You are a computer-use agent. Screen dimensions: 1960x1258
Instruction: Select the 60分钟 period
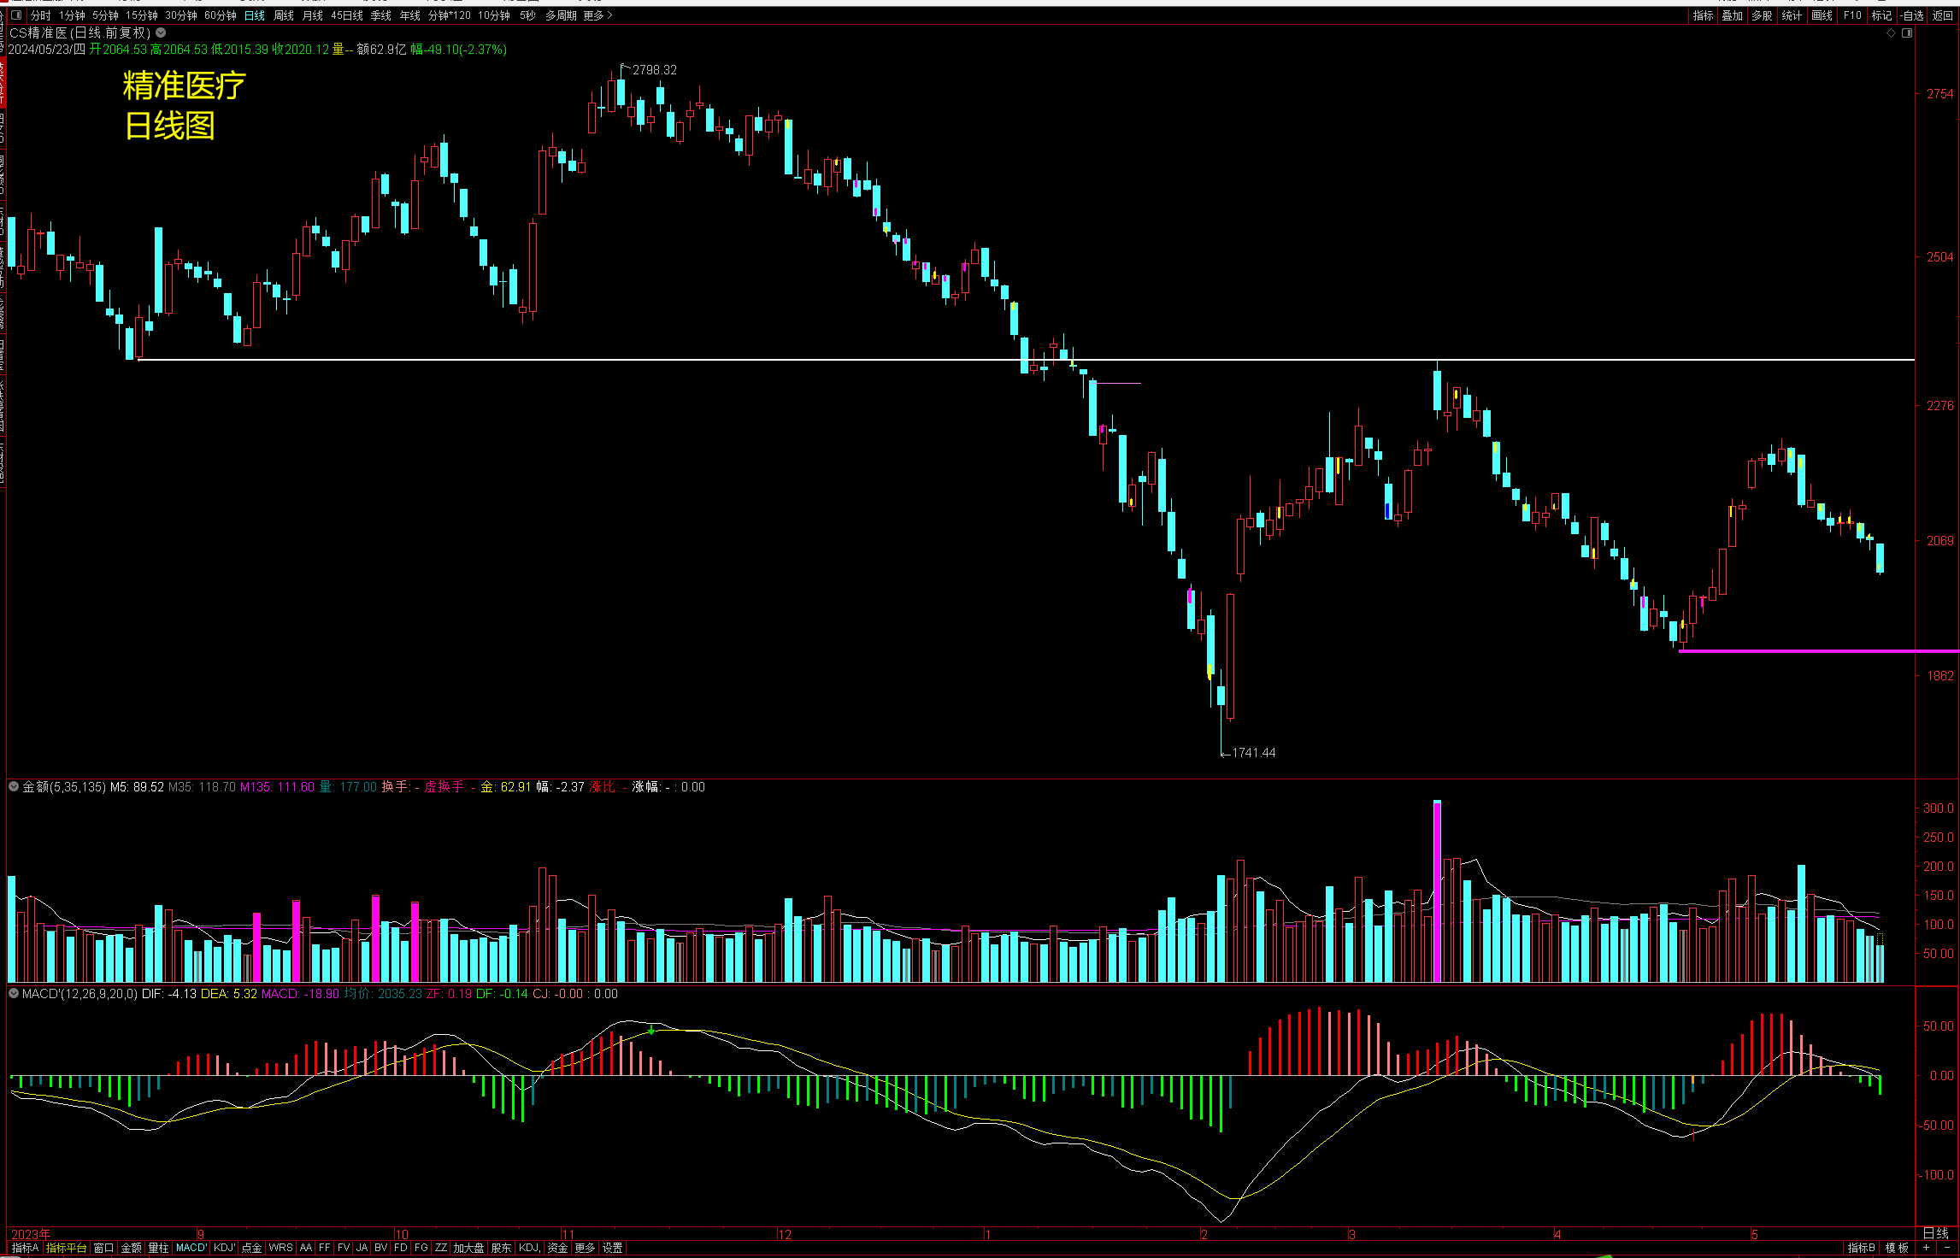pos(221,15)
